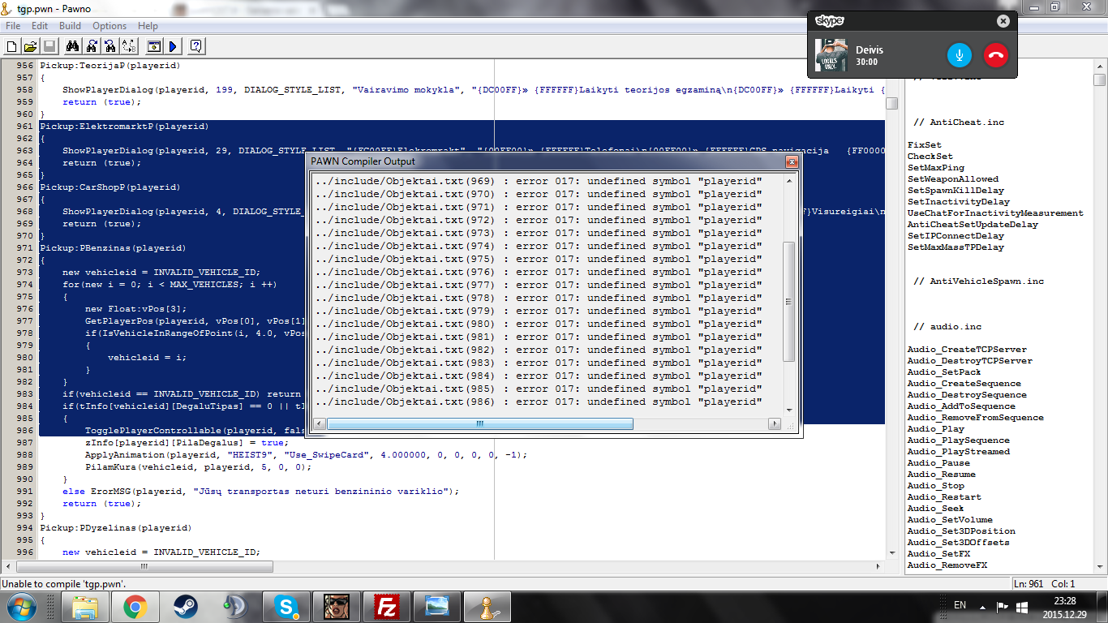Viewport: 1108px width, 623px height.
Task: Click the compiler output scroll down arrow
Action: click(789, 410)
